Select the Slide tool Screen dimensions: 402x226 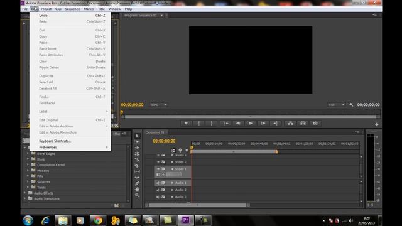(x=137, y=177)
